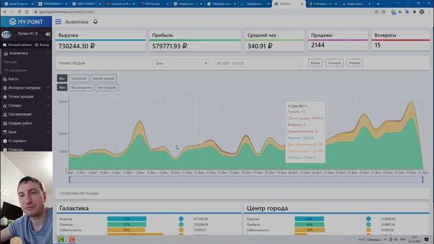This screenshot has width=434, height=244.
Task: Click the Касса cash register icon
Action: coord(5,79)
